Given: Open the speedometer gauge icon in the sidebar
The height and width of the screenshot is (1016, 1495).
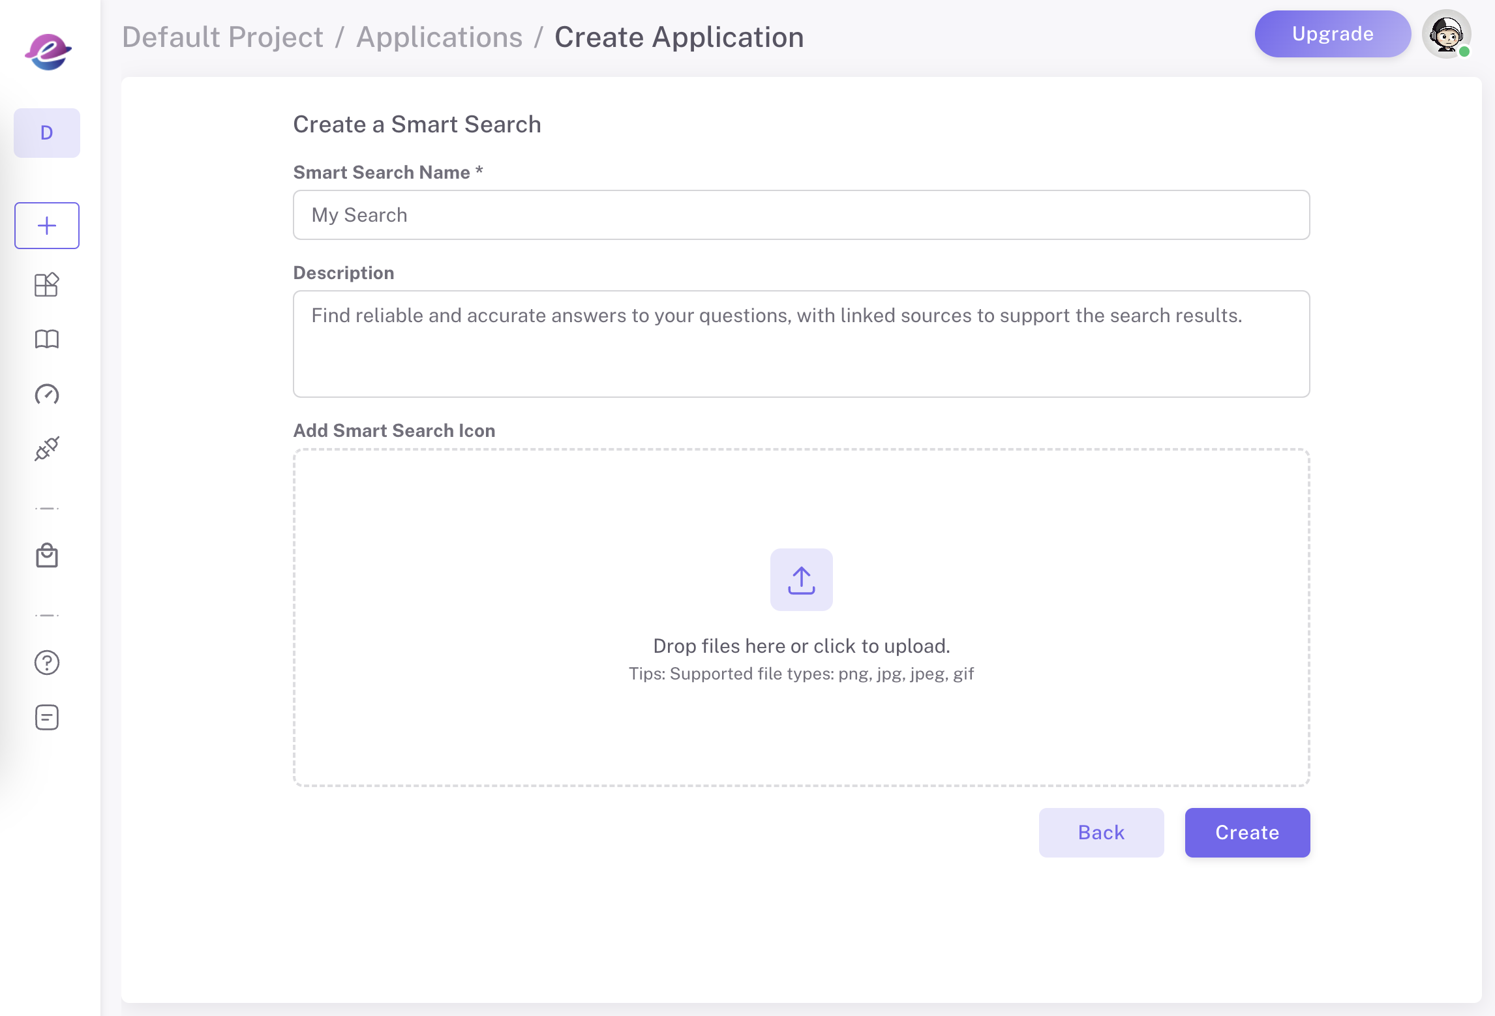Looking at the screenshot, I should pyautogui.click(x=47, y=394).
